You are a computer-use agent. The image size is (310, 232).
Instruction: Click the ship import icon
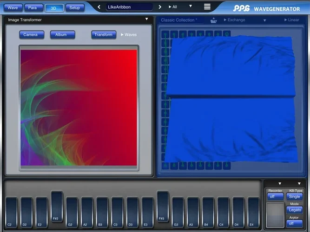click(x=213, y=20)
